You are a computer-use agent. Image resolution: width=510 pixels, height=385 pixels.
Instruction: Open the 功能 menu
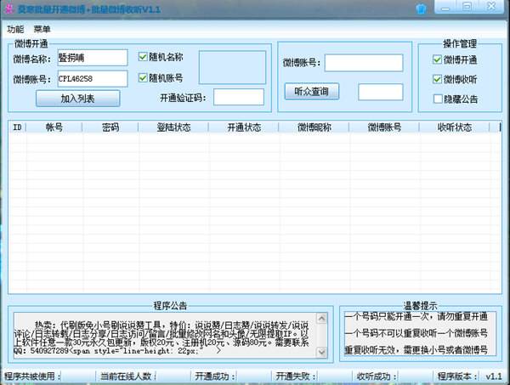15,29
